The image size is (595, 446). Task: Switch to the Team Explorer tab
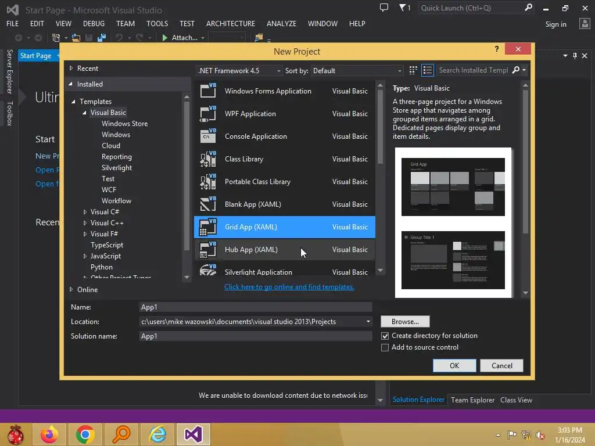(473, 400)
